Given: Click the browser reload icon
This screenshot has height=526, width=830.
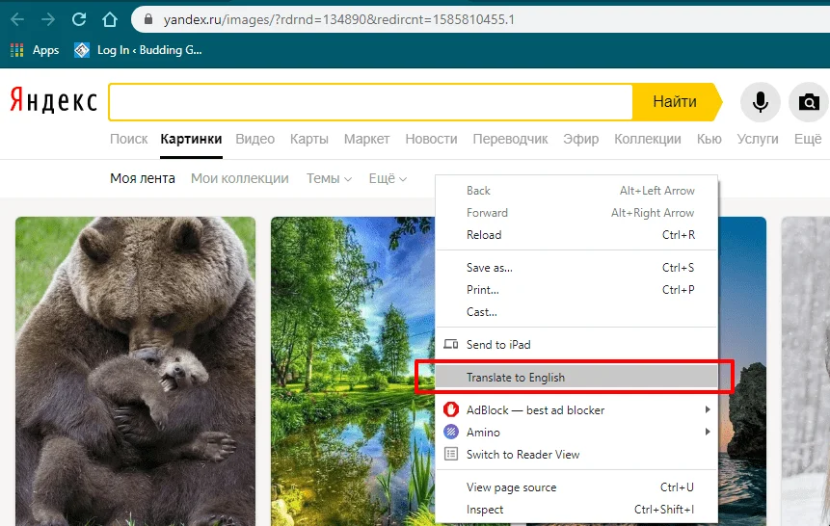Looking at the screenshot, I should [79, 19].
